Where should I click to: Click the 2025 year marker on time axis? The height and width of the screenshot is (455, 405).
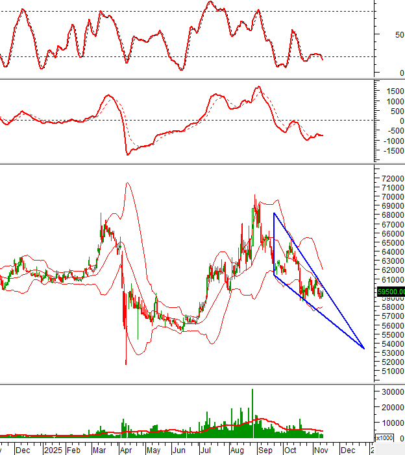[x=53, y=449]
